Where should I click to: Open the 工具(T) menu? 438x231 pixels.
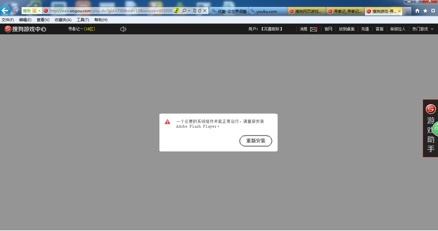(82, 20)
